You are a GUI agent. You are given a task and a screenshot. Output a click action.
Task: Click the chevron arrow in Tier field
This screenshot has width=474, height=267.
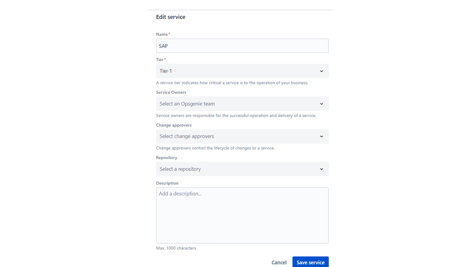pos(321,71)
